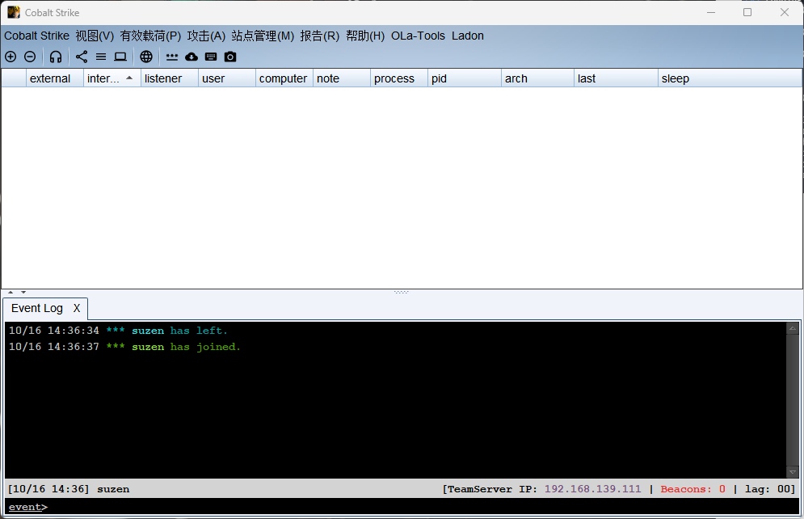Viewport: 804px width, 519px height.
Task: View credentials via the password dots icon
Action: [x=172, y=57]
